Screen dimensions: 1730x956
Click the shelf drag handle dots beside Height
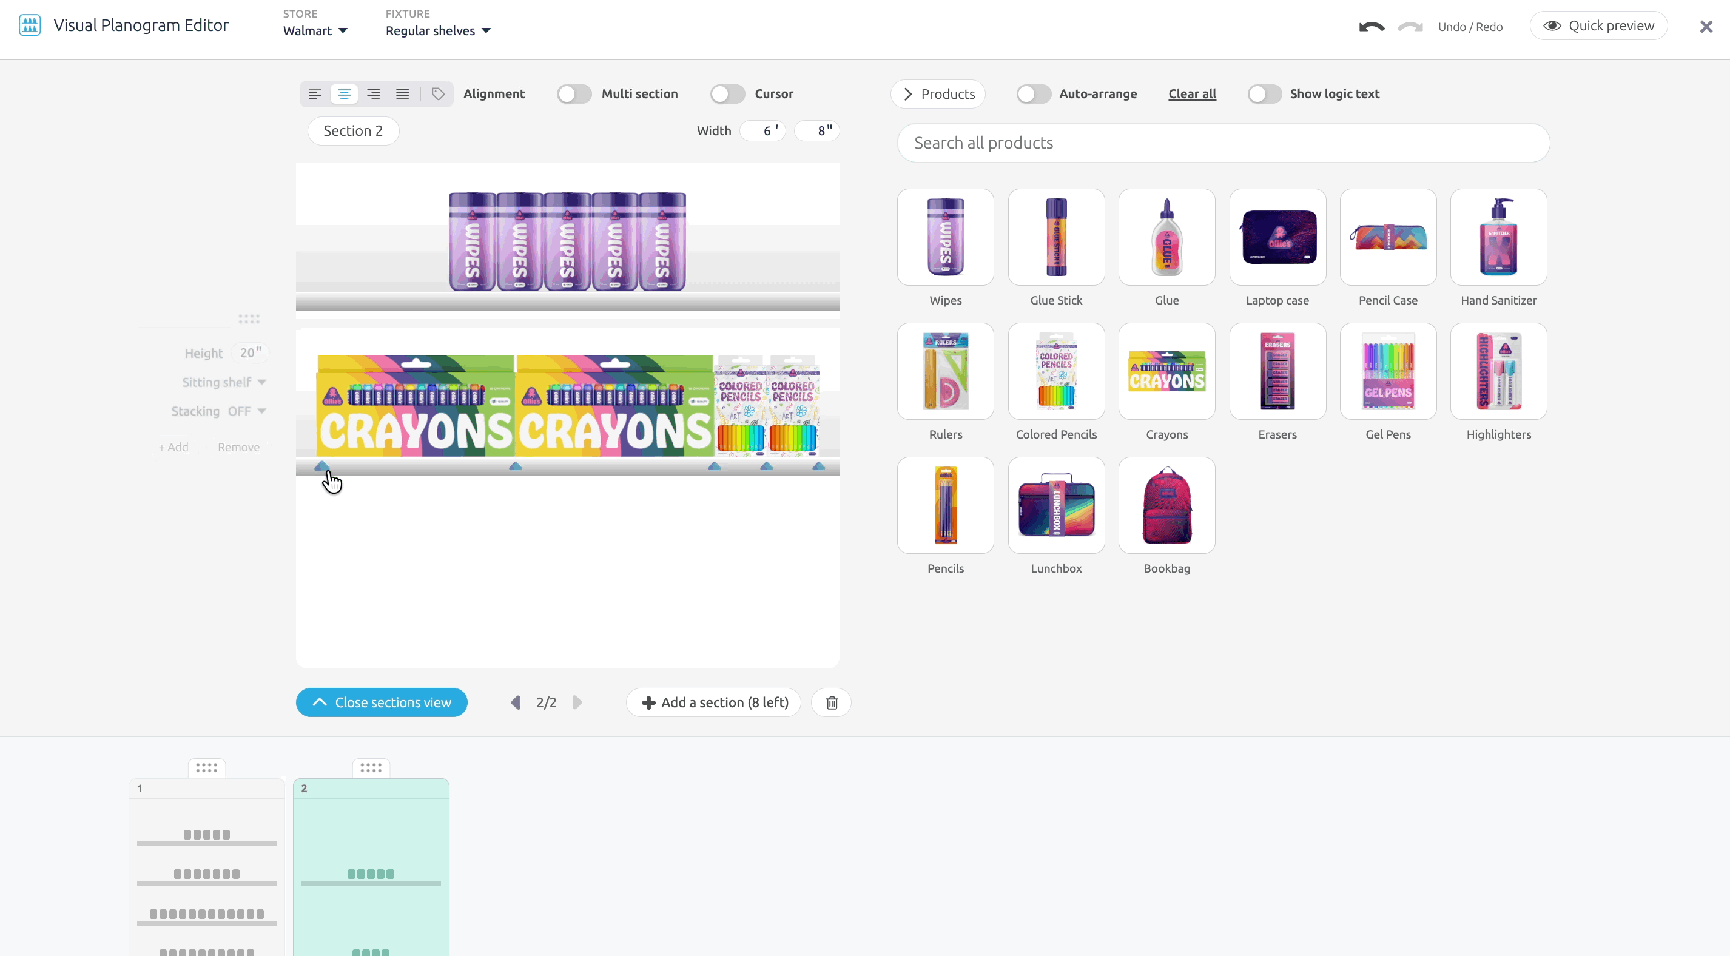249,319
